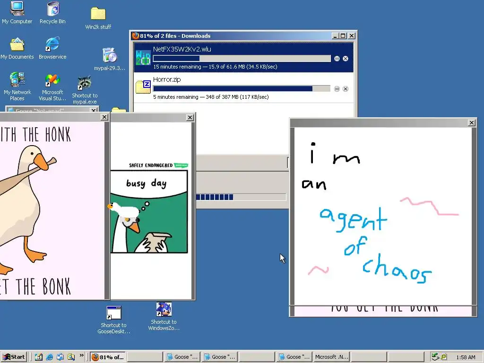Screen dimensions: 484x363
Task: Open the My Documents icon
Action: point(17,49)
